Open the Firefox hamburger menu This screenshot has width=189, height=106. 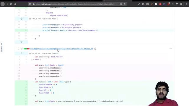(186, 4)
